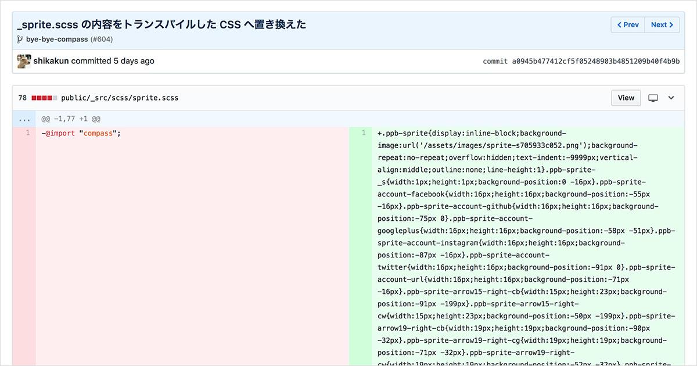697x366 pixels.
Task: Open the diff options chevron menu
Action: [x=671, y=98]
